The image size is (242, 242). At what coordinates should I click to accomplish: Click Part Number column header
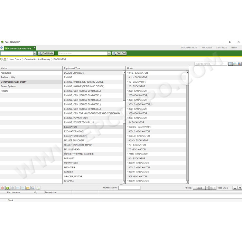pyautogui.click(x=20, y=192)
